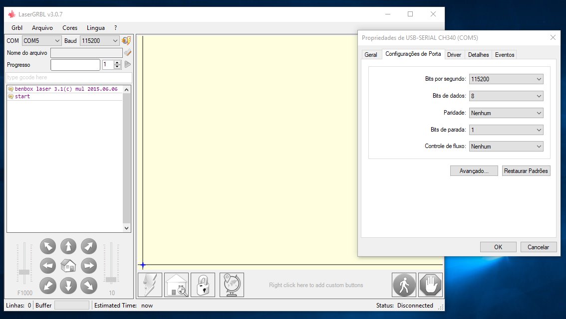Click the console scrollbar up arrow
Image resolution: width=566 pixels, height=319 pixels.
pos(126,89)
